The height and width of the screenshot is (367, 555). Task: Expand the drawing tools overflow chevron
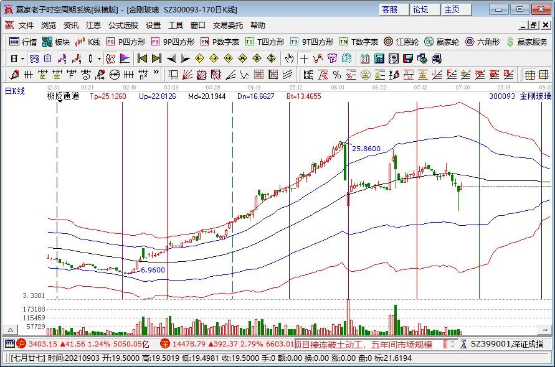157,75
